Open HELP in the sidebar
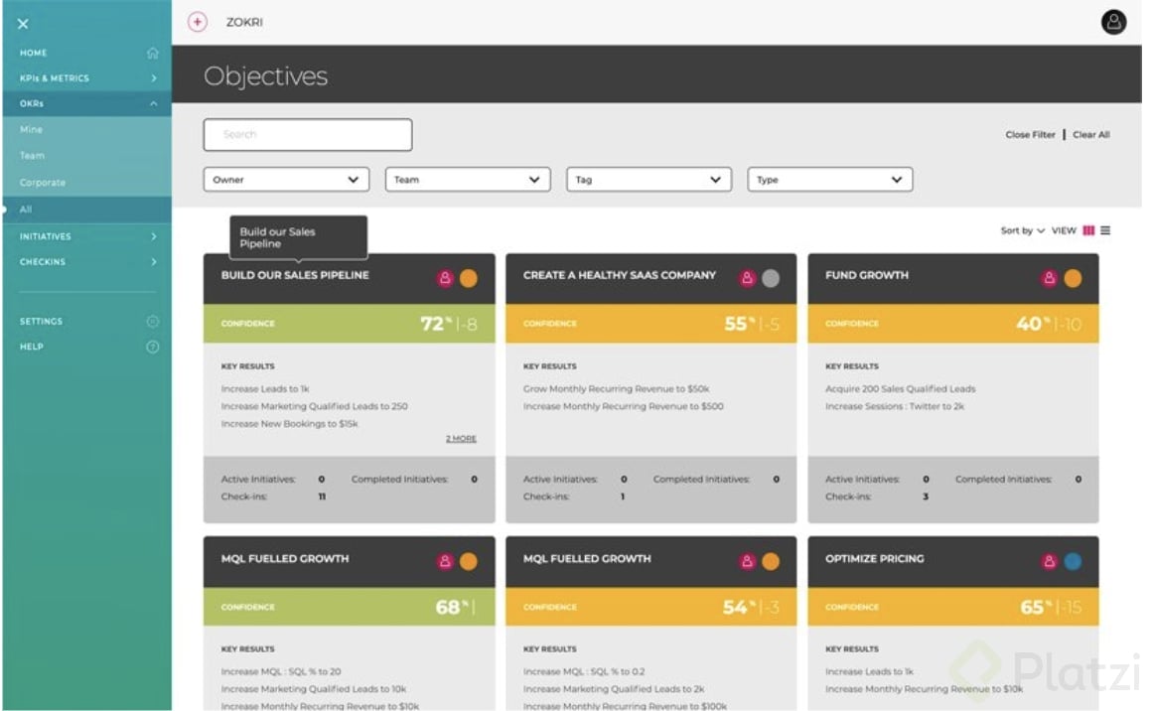Image resolution: width=1152 pixels, height=711 pixels. (32, 347)
